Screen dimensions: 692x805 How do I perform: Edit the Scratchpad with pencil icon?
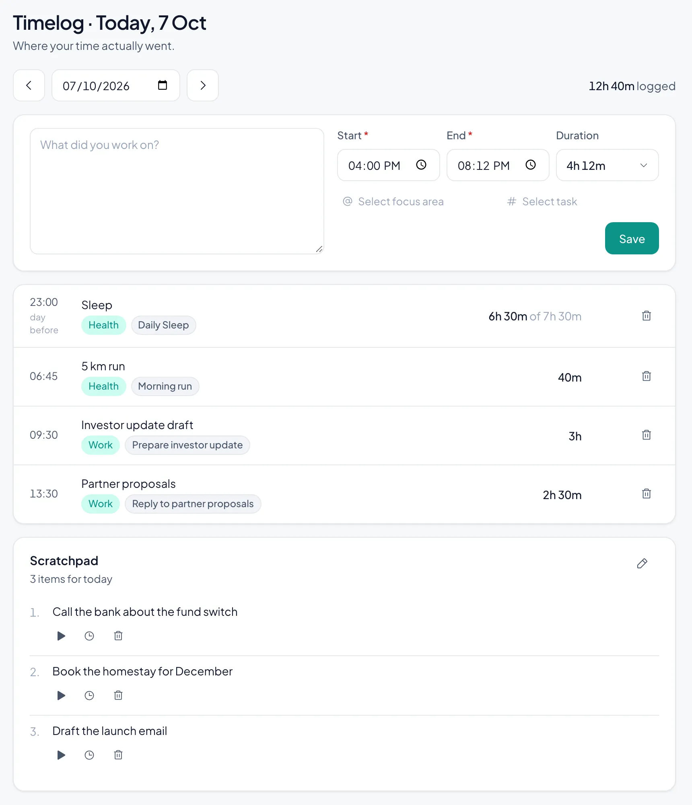642,563
